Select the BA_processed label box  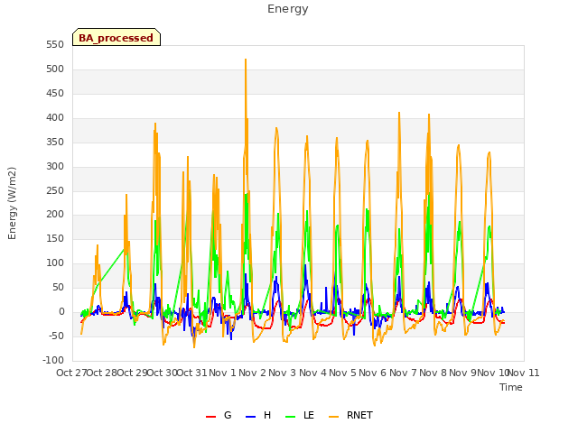click(117, 37)
